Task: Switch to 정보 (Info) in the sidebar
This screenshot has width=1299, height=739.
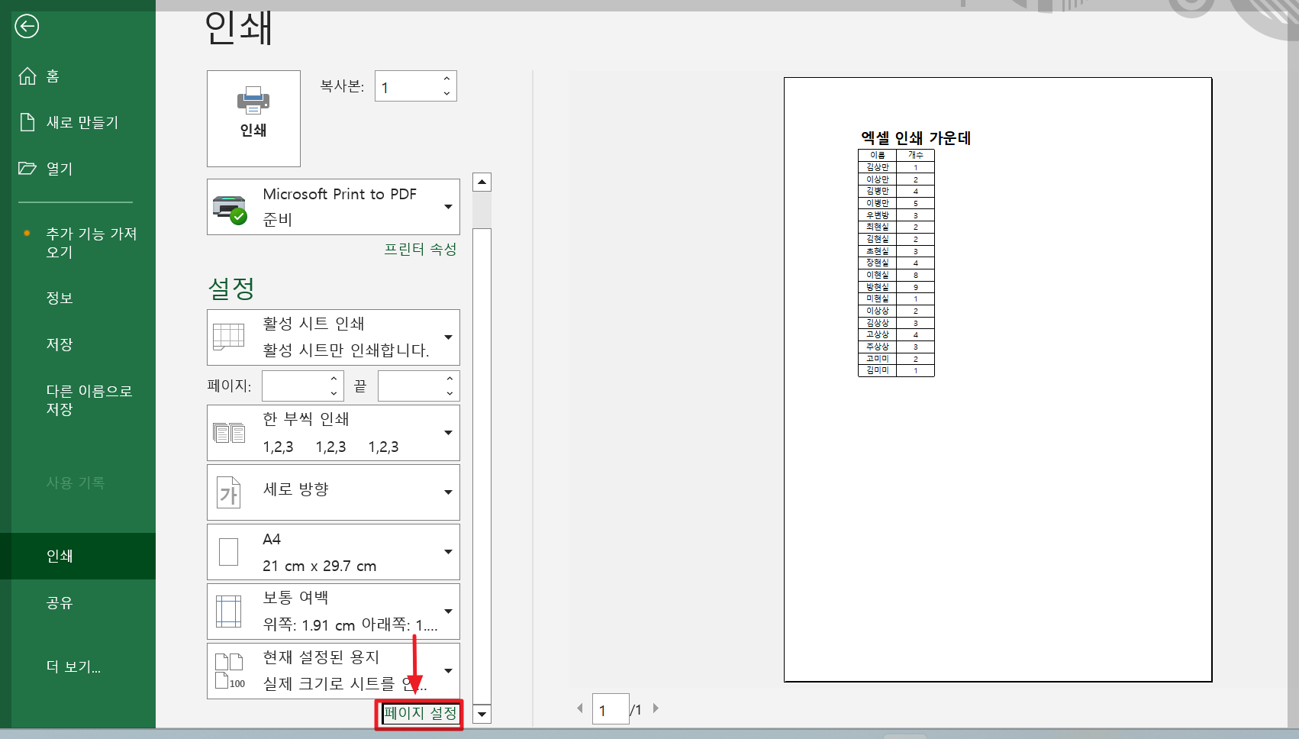Action: point(60,298)
